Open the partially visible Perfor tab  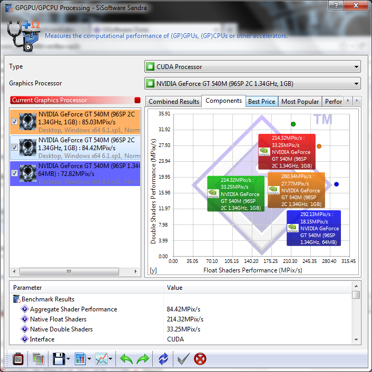point(332,102)
